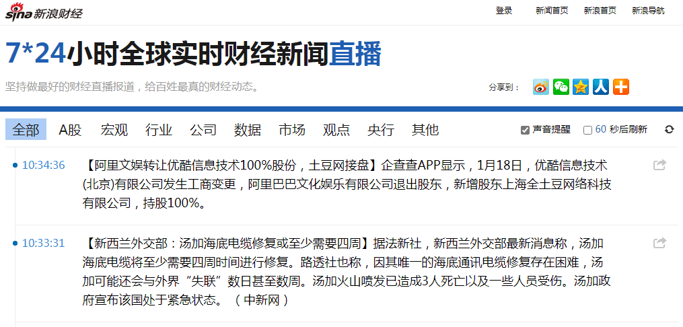Screen dimensions: 683x327
Task: Share page to Qzone star icon
Action: point(581,87)
